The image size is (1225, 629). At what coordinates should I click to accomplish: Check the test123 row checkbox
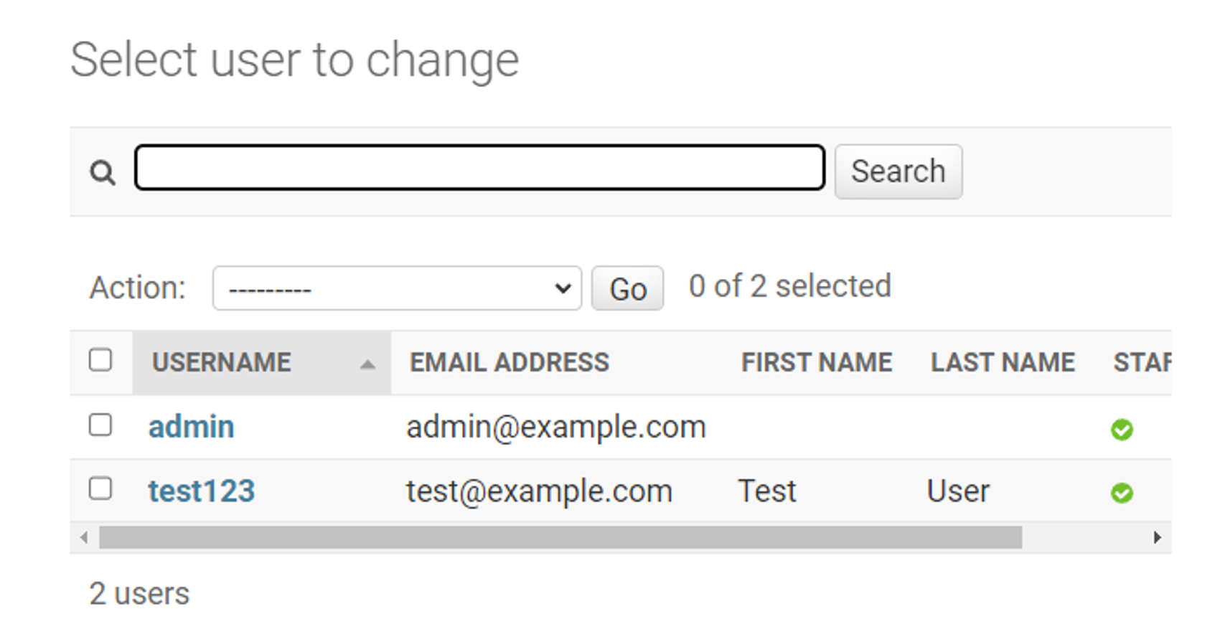pos(100,488)
